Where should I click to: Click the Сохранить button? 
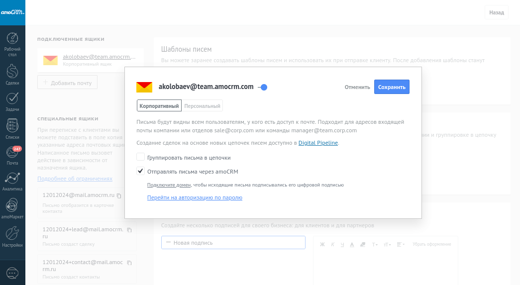[392, 87]
